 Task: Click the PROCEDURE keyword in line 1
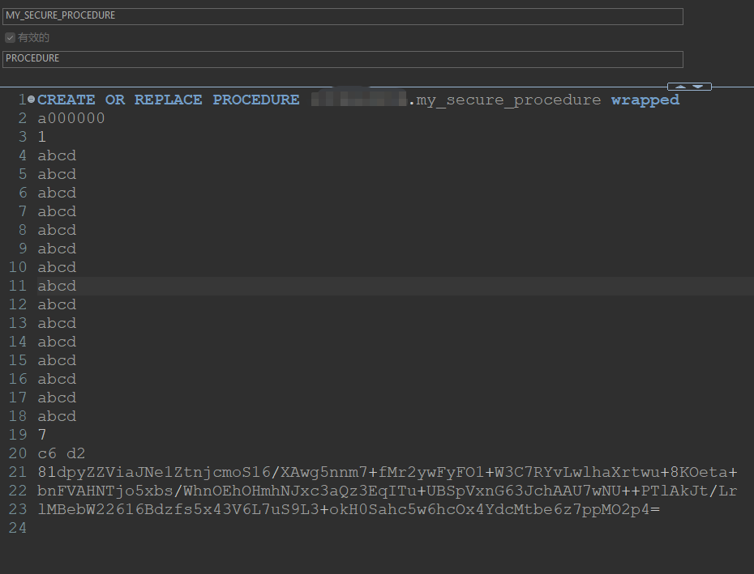255,100
